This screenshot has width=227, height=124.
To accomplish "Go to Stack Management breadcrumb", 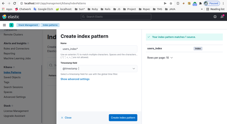I will click(x=28, y=25).
